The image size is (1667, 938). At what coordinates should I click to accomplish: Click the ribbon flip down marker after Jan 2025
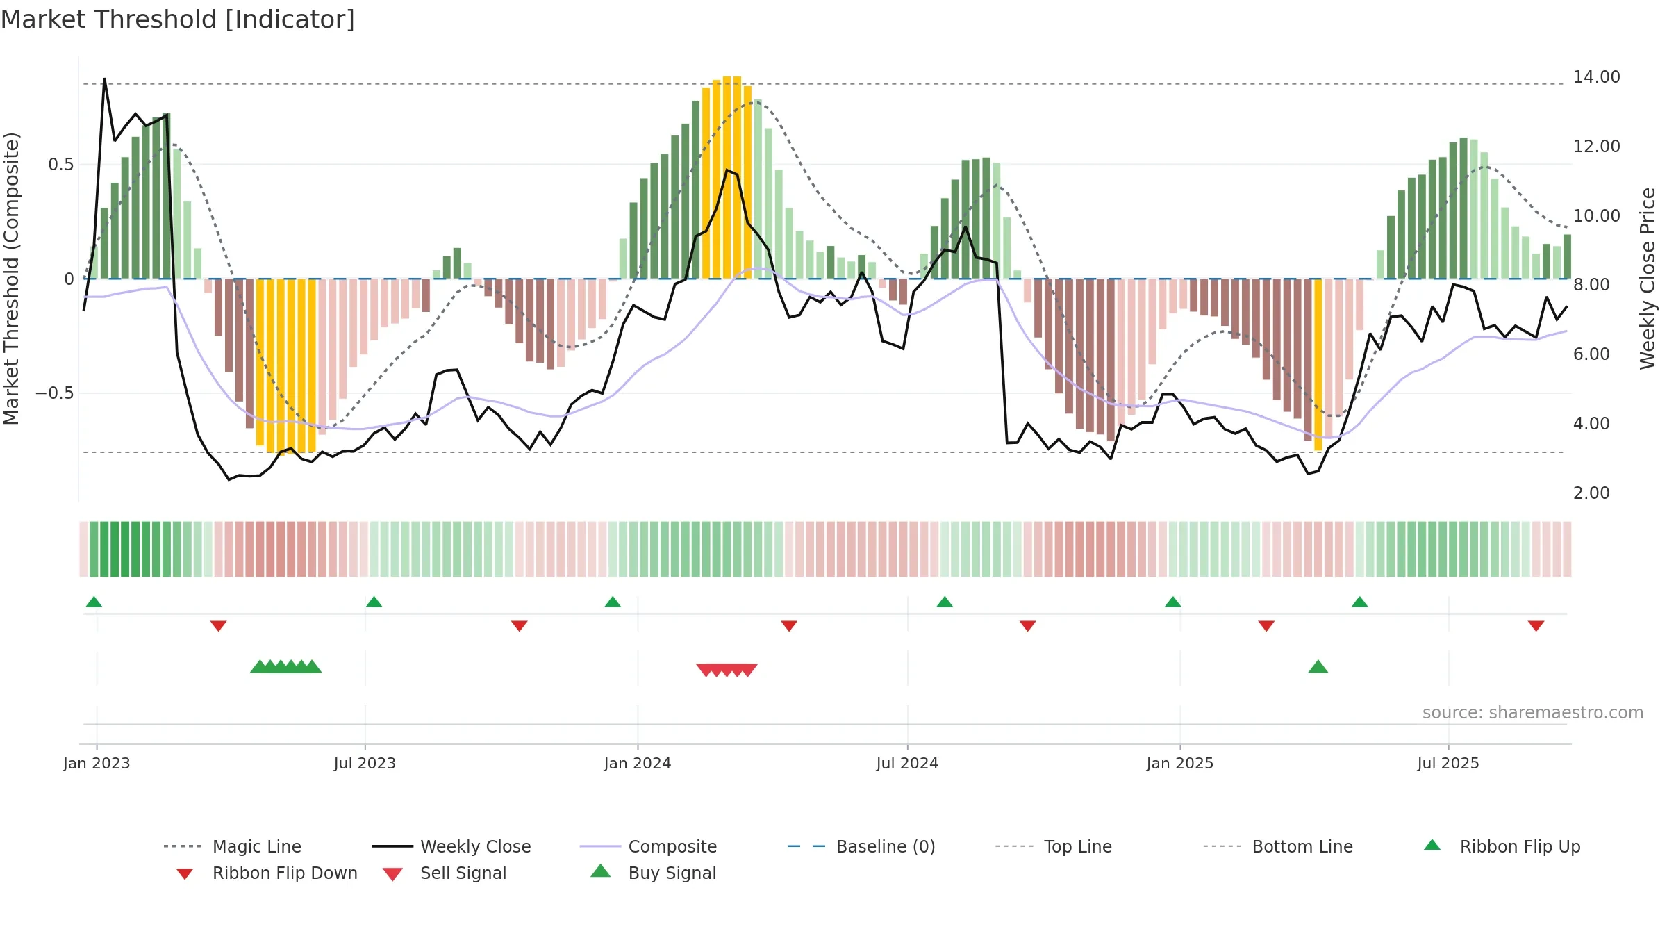coord(1266,626)
